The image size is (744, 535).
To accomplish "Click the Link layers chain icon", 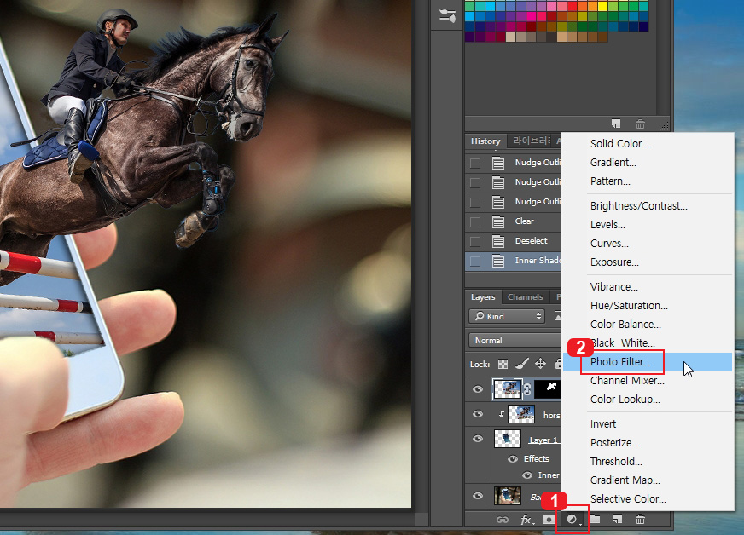I will (503, 519).
